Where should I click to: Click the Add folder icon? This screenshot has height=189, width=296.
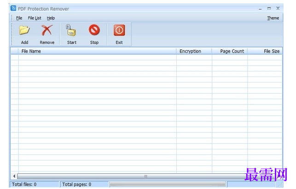pyautogui.click(x=24, y=30)
